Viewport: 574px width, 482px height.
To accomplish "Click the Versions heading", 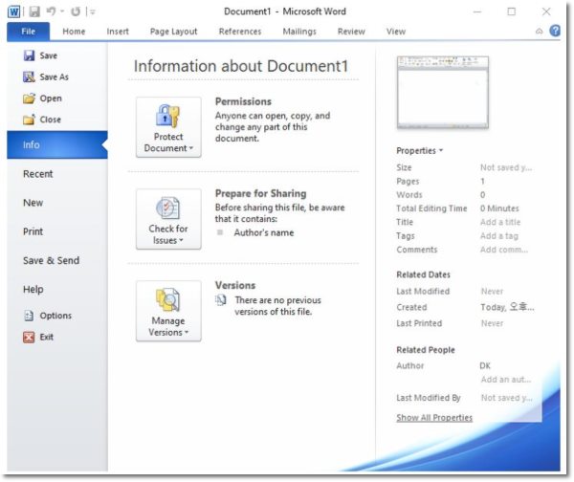I will [x=235, y=285].
